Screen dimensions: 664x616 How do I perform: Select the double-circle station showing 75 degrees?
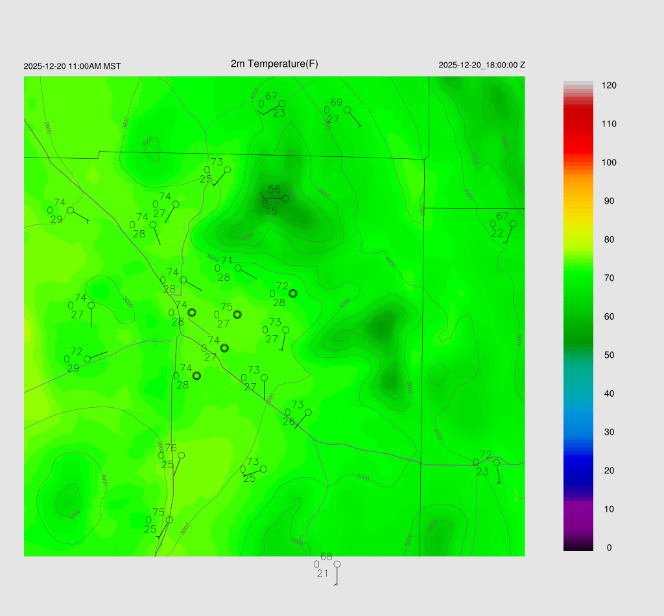[x=237, y=314]
